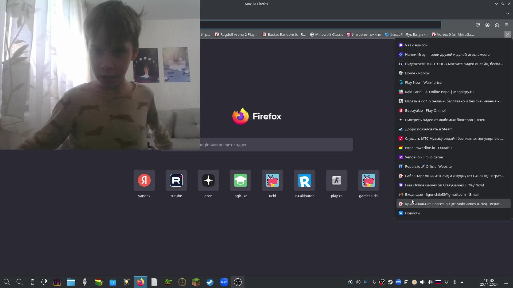Expand hidden system tray icons arrow
Image resolution: width=513 pixels, height=288 pixels.
click(462, 282)
